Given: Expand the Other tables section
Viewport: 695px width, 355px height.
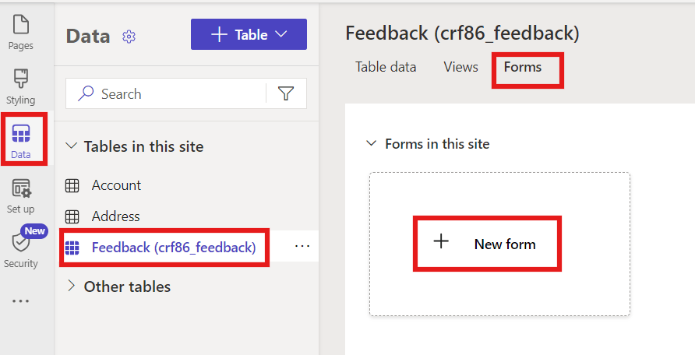Looking at the screenshot, I should tap(72, 286).
